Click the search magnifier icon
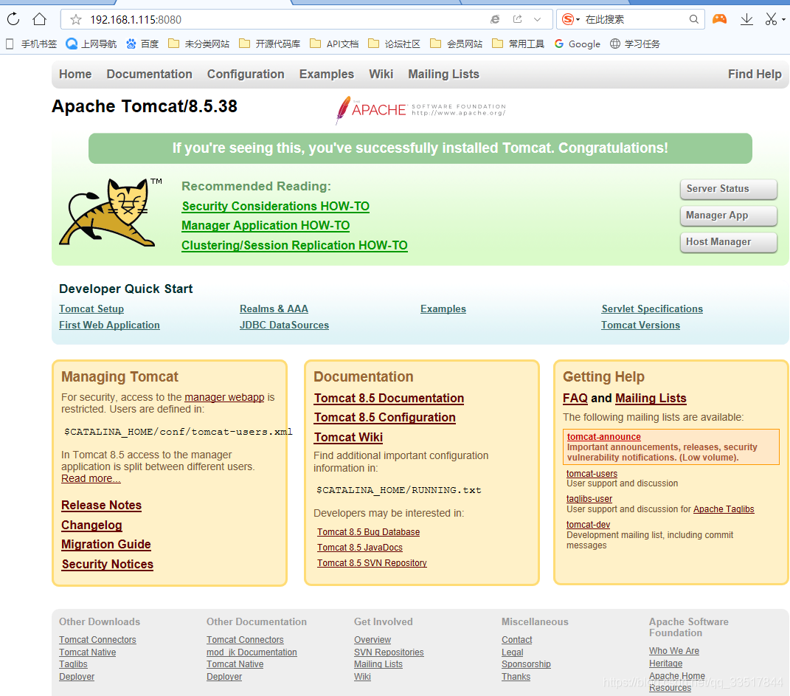Image resolution: width=790 pixels, height=696 pixels. point(694,19)
